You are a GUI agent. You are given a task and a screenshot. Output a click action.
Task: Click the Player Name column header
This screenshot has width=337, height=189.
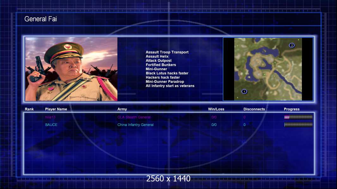(x=56, y=109)
